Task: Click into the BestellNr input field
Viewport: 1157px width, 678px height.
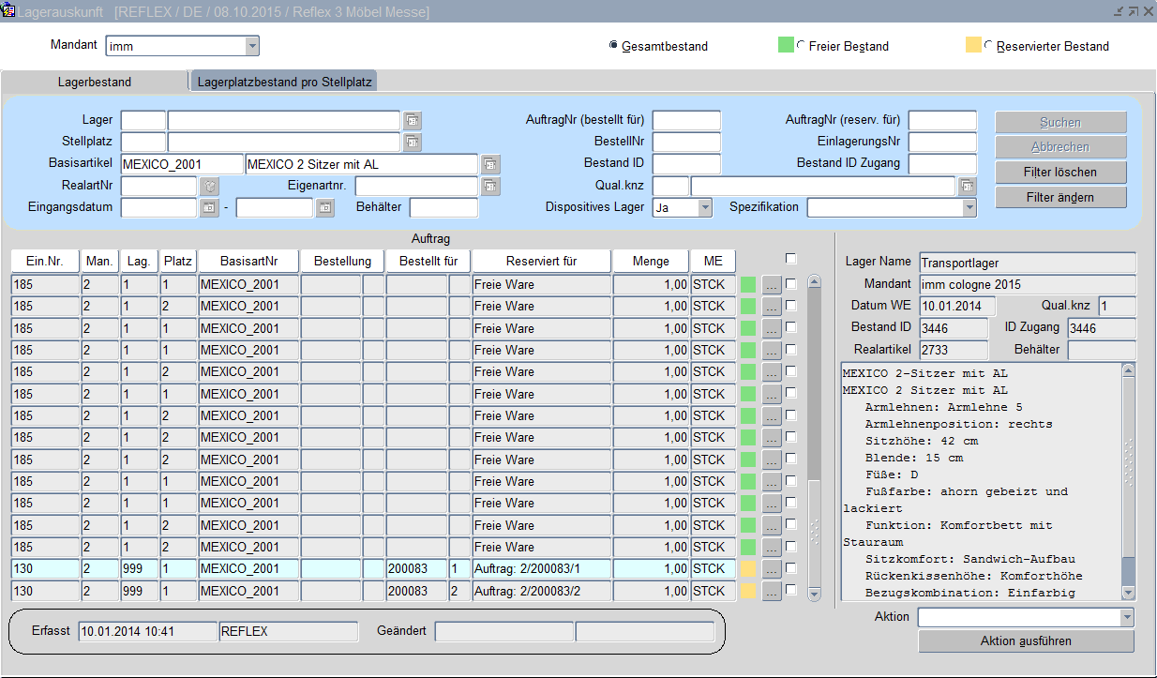Action: pos(686,143)
